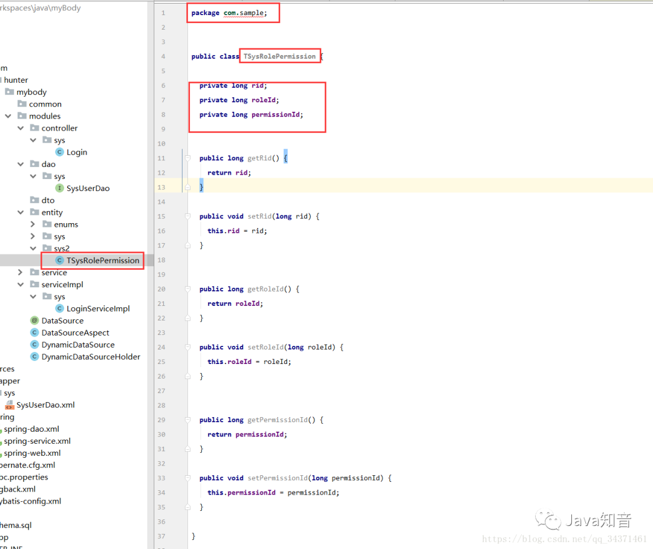Image resolution: width=653 pixels, height=549 pixels.
Task: Click 'com.sample' in package statement
Action: (243, 13)
